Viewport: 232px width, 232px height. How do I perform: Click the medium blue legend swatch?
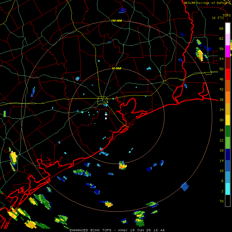(x=228, y=166)
